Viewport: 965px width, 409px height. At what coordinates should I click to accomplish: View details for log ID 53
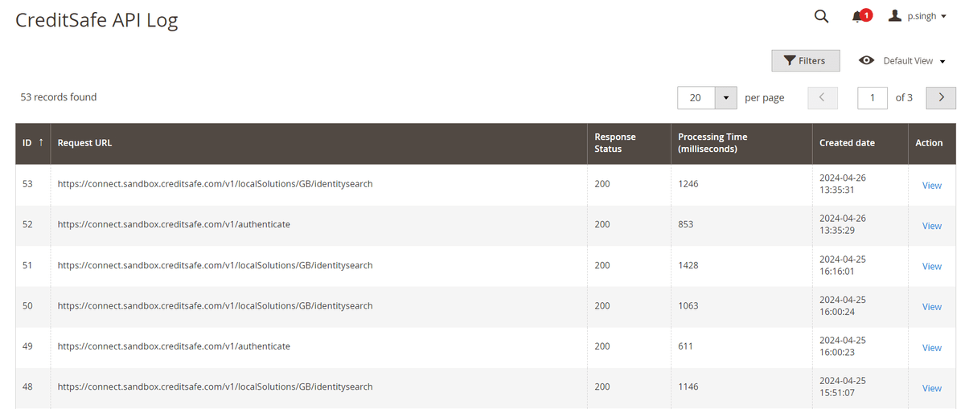click(931, 186)
